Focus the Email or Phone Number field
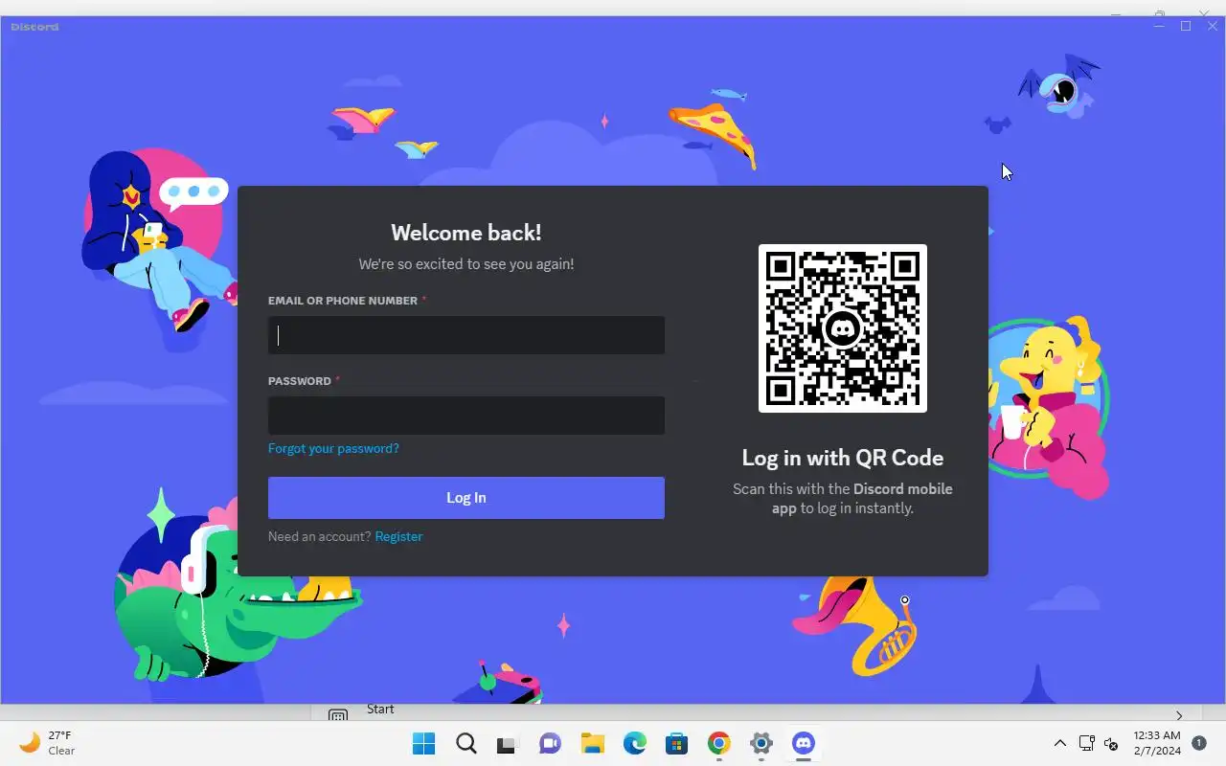The height and width of the screenshot is (766, 1226). tap(466, 335)
